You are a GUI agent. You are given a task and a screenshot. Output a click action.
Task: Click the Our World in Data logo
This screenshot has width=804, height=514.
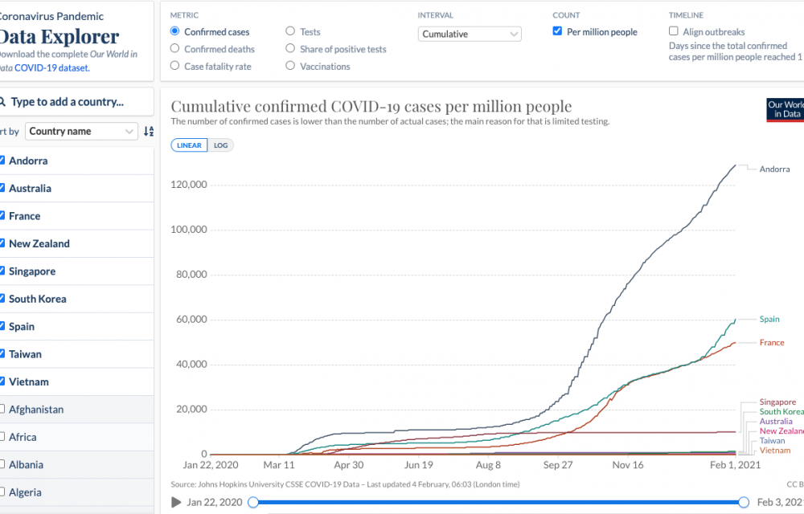(x=785, y=110)
